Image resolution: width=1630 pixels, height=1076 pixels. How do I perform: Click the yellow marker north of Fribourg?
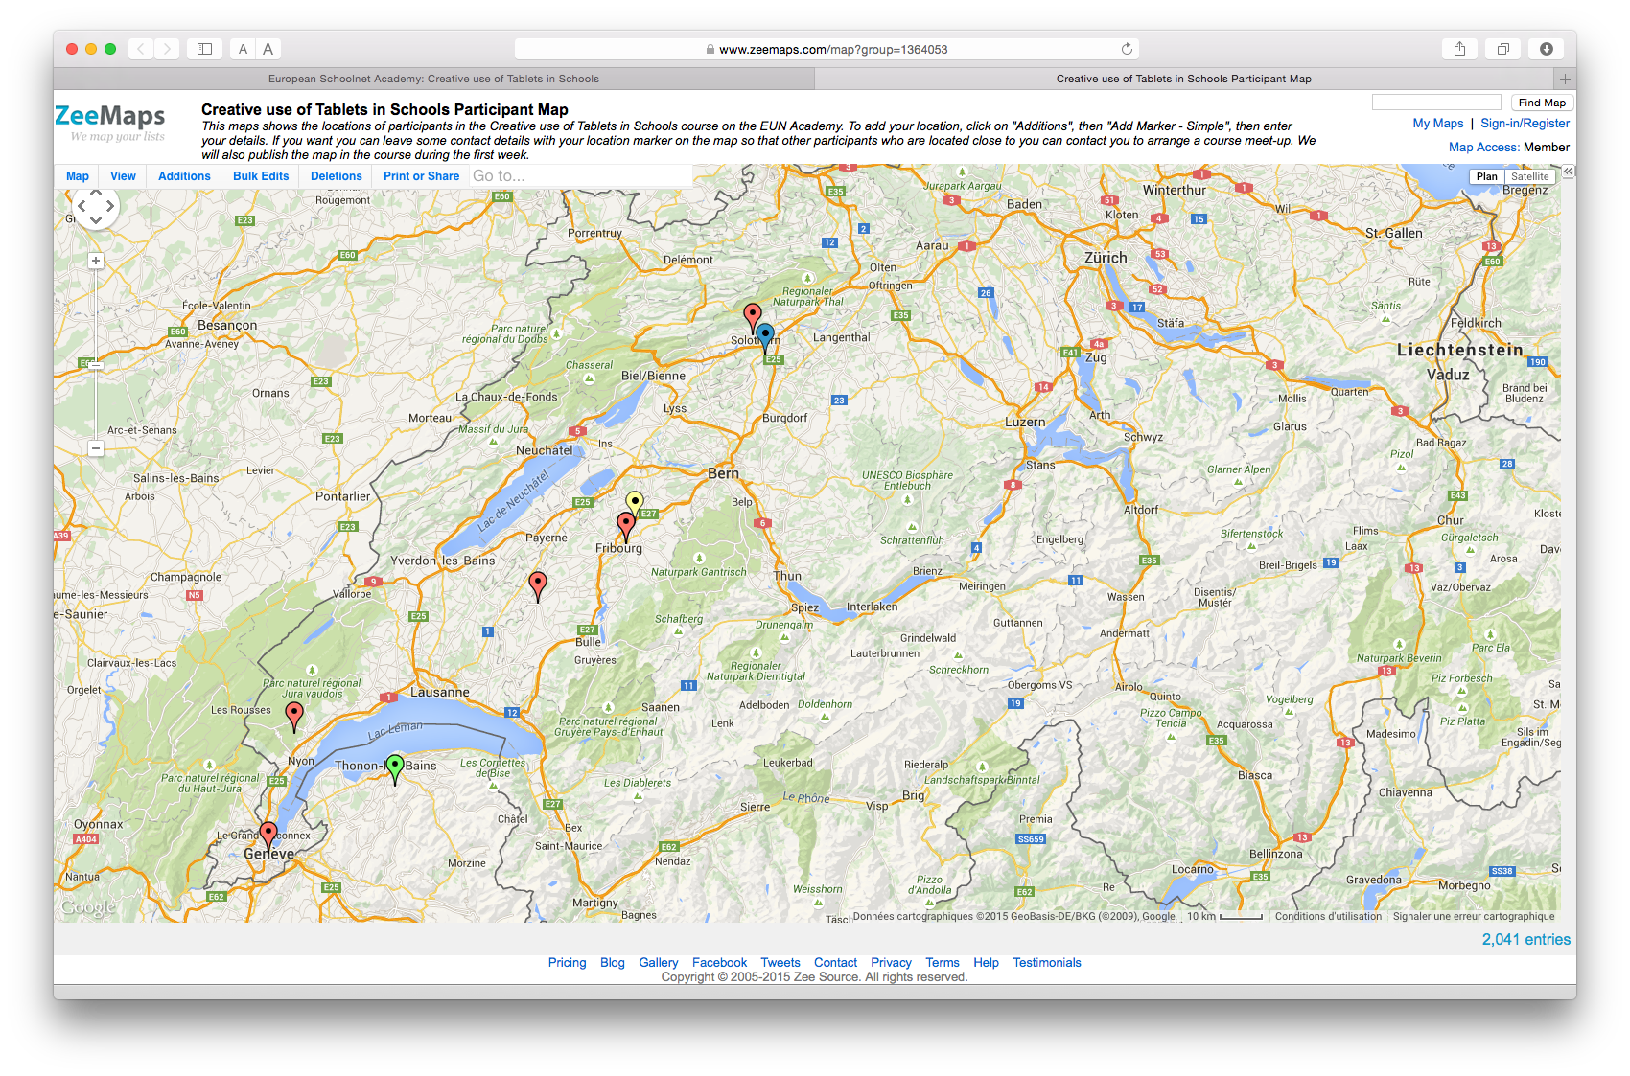coord(634,502)
